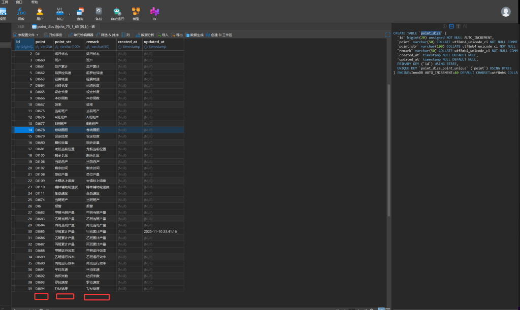Click 开始事务 (Begin Transaction) button
520x310 pixels.
click(53, 35)
